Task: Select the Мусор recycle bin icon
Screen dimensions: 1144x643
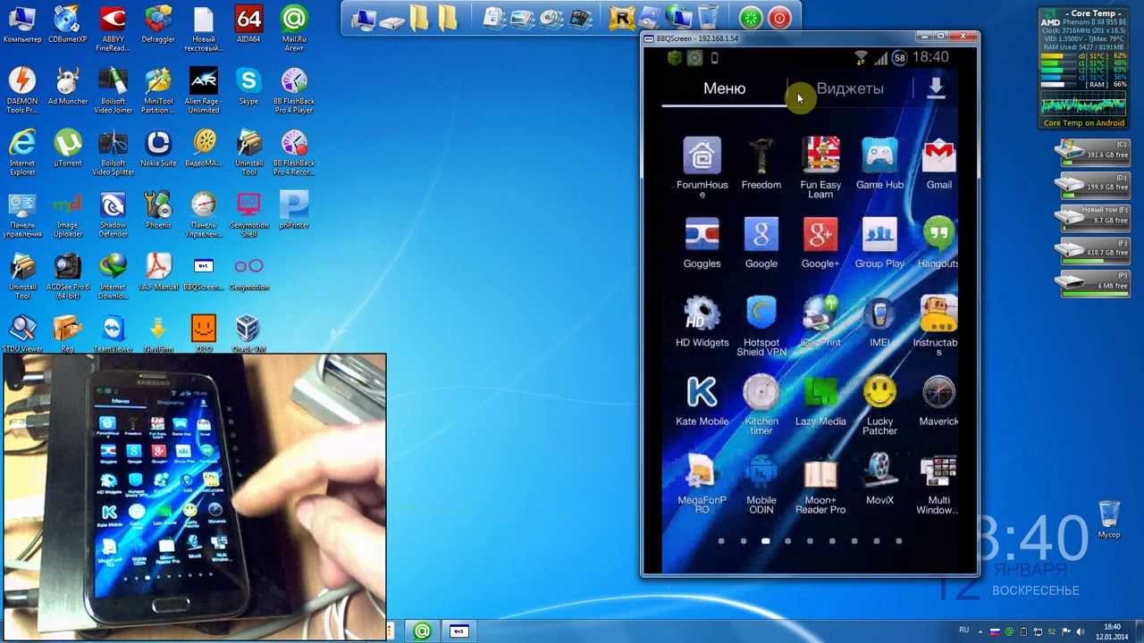Action: tap(1108, 520)
